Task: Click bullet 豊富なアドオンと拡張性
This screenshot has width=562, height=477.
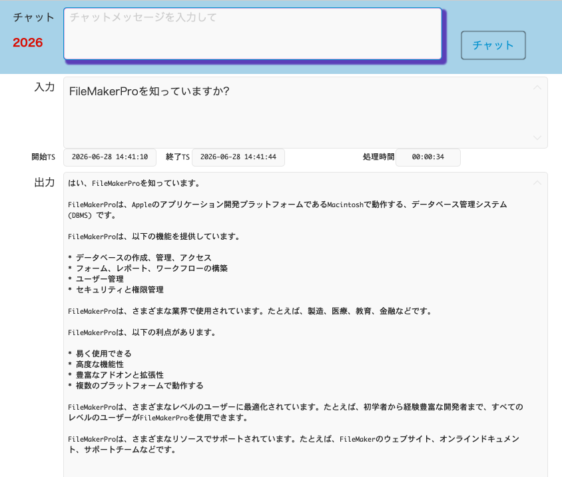Action: [x=116, y=375]
